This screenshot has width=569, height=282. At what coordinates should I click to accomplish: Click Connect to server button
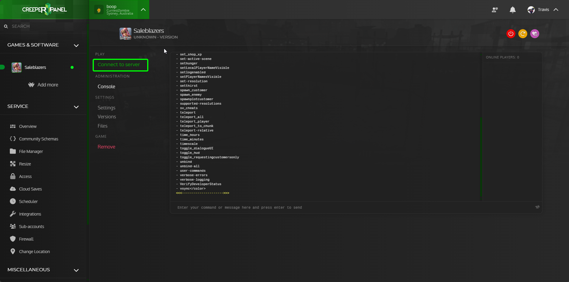pyautogui.click(x=120, y=65)
